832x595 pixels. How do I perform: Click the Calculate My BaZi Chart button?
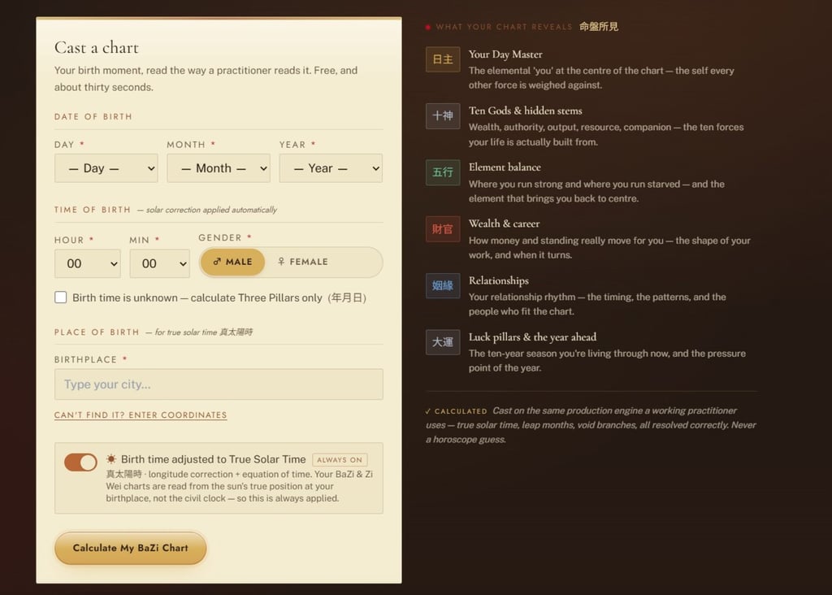click(131, 548)
